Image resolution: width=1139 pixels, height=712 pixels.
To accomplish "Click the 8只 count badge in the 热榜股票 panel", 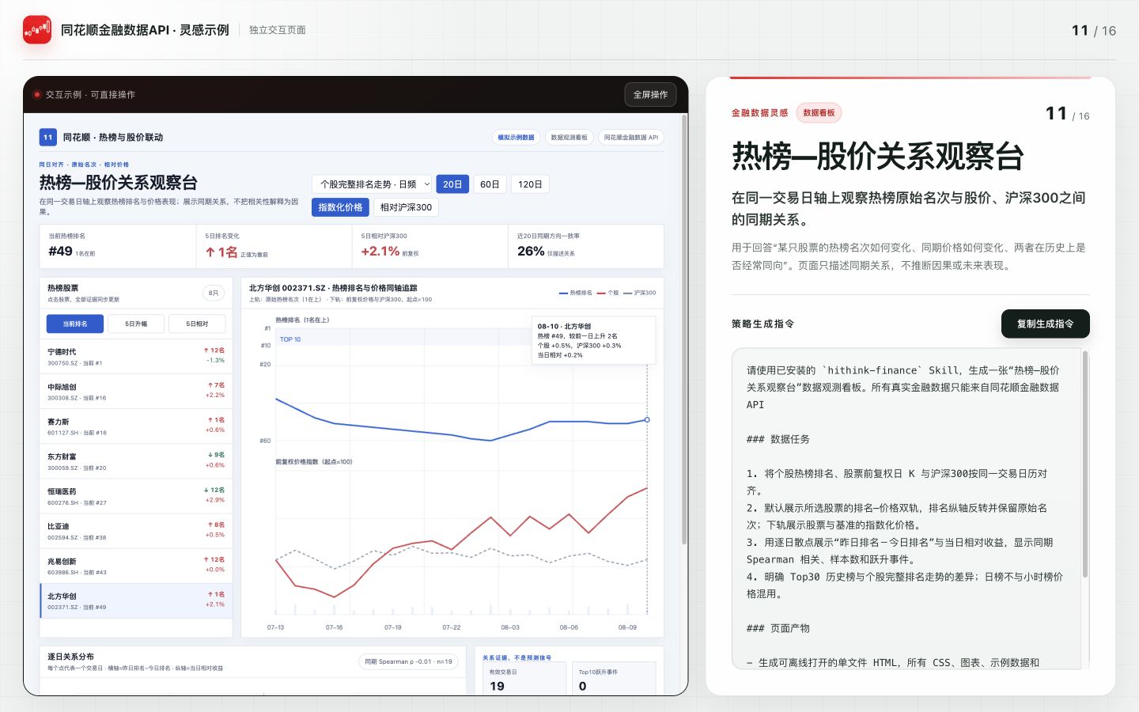I will [x=214, y=293].
